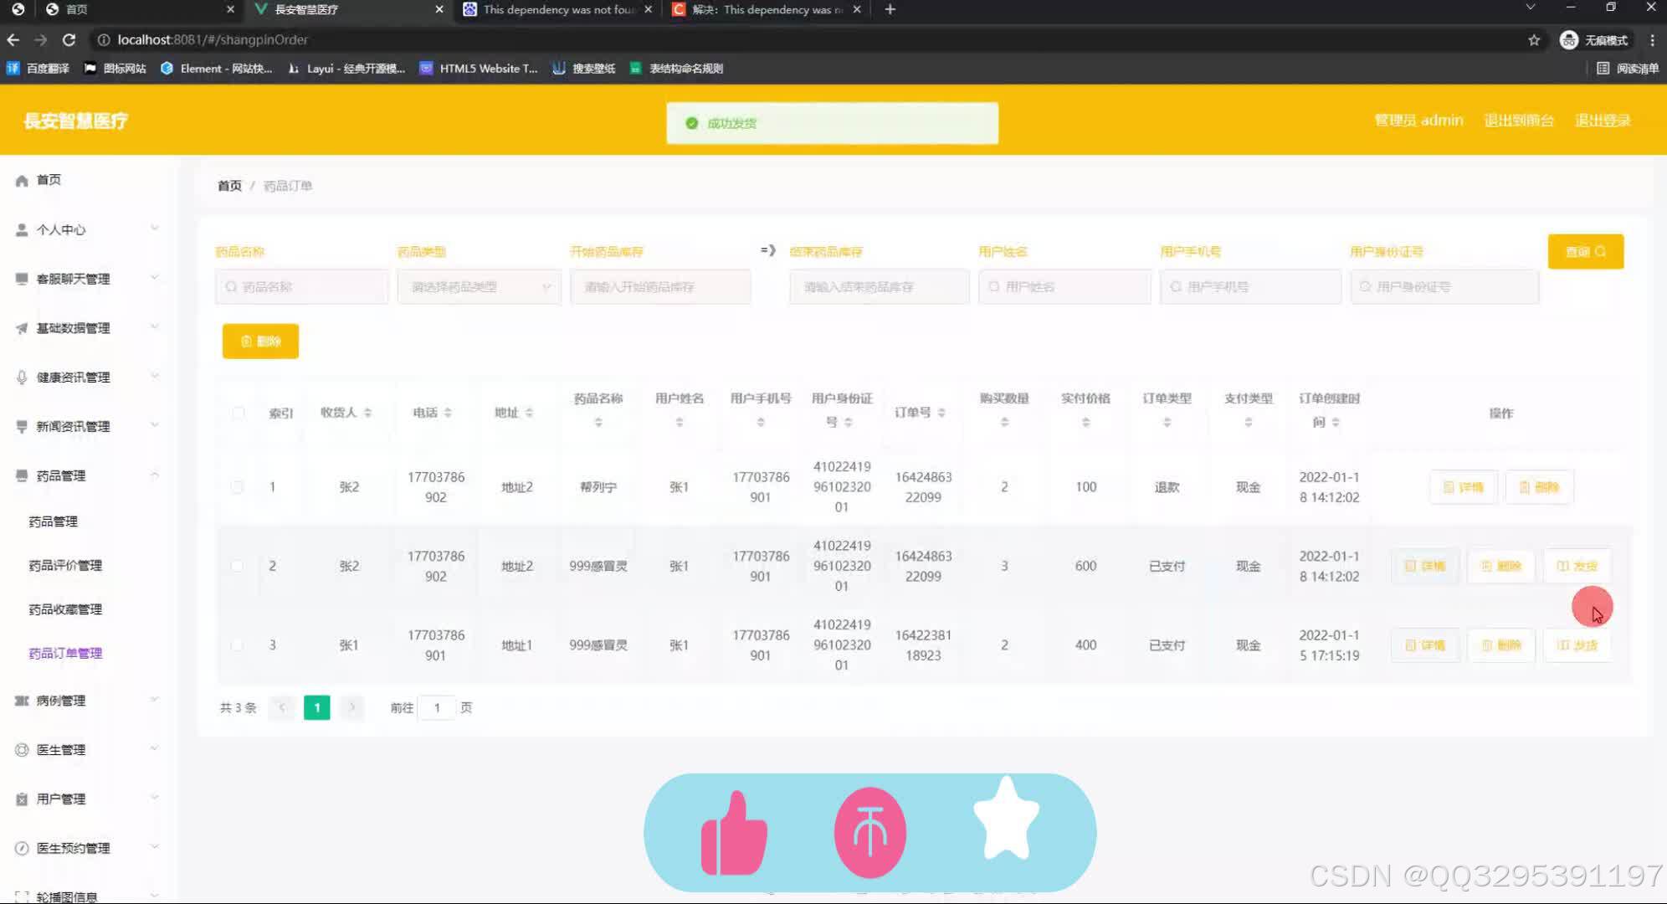The width and height of the screenshot is (1667, 904).
Task: Open a new browser tab with plus
Action: 890,9
